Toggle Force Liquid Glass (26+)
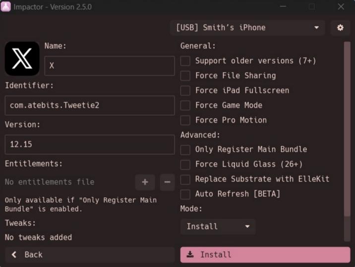The image size is (355, 267). (x=185, y=165)
